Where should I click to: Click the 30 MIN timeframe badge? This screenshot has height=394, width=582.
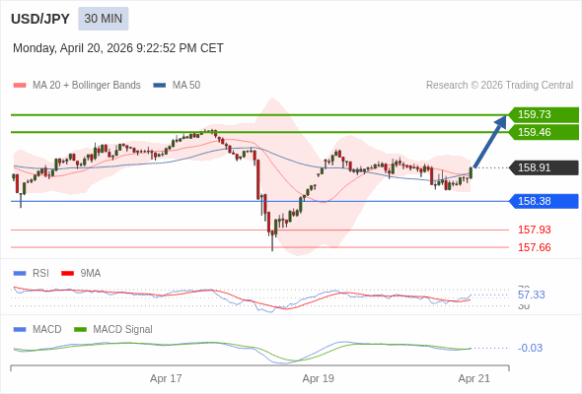pyautogui.click(x=104, y=19)
